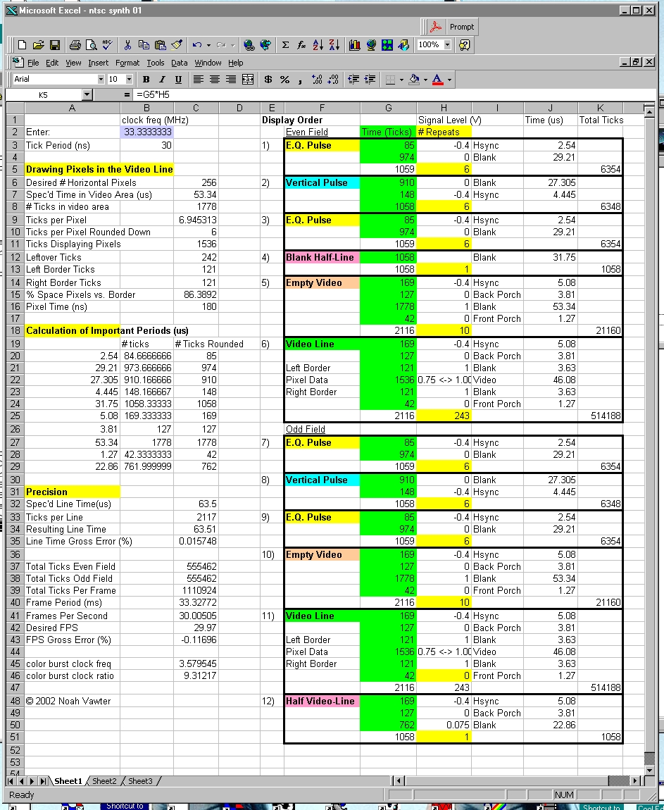This screenshot has width=664, height=810.
Task: Select the clock freq cell containing 33.3333333
Action: click(x=146, y=132)
